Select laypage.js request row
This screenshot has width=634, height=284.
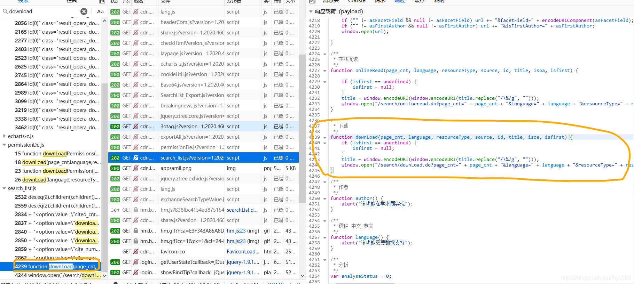[203, 54]
